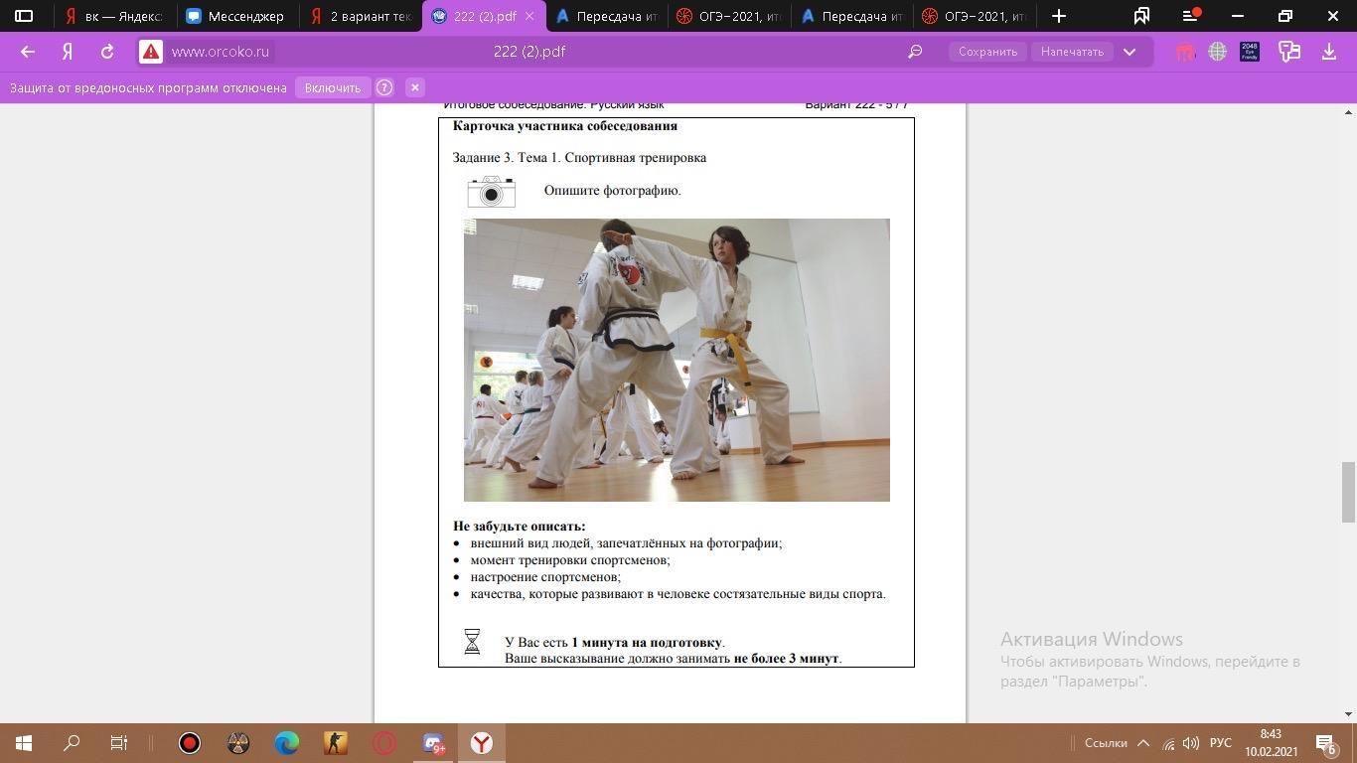The width and height of the screenshot is (1357, 763).
Task: Click Включить to enable malware protection
Action: pos(333,87)
